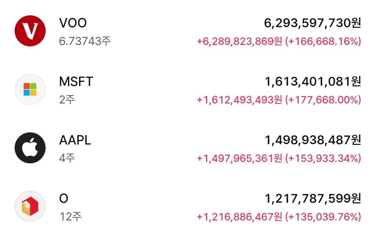Select the MSFT ticker name
Screen dimensions: 376x233
click(x=76, y=81)
